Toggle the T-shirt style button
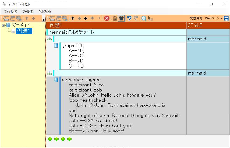This screenshot has height=148, width=230. [121, 18]
